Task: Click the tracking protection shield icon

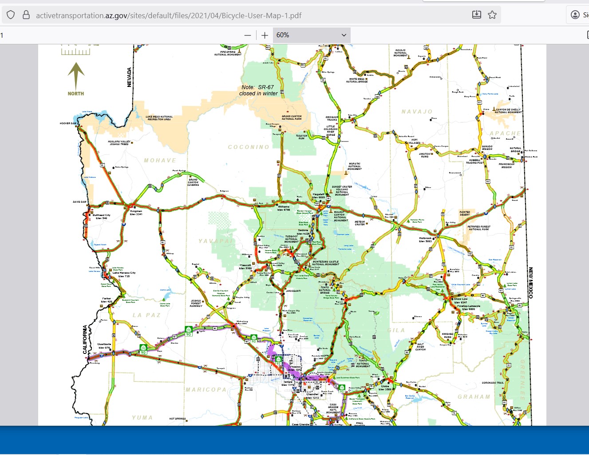Action: 11,15
